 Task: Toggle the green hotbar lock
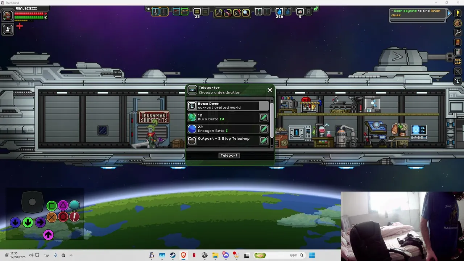coord(316,8)
